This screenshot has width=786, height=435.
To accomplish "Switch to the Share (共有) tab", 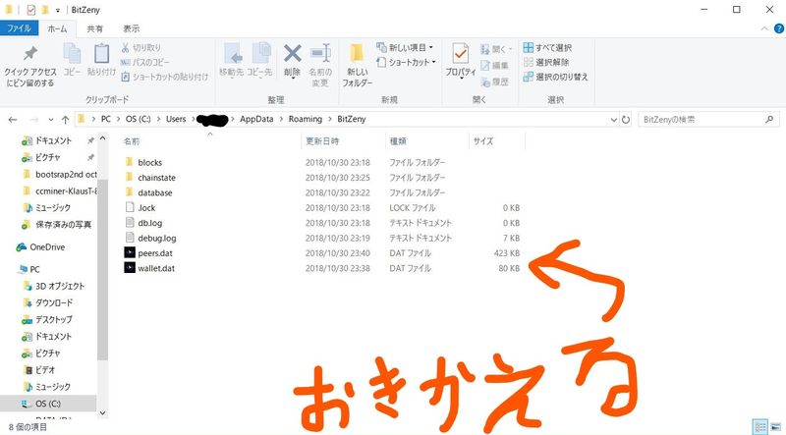I will pyautogui.click(x=94, y=28).
